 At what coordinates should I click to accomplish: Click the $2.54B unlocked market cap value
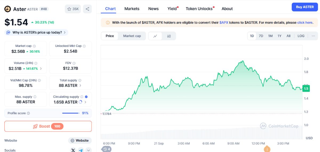(70, 51)
